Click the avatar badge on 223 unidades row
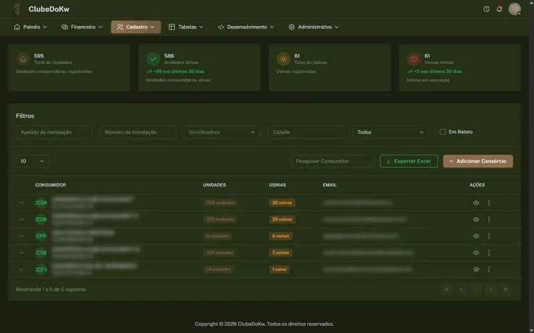Screen dimensions: 534x333 coord(41,220)
